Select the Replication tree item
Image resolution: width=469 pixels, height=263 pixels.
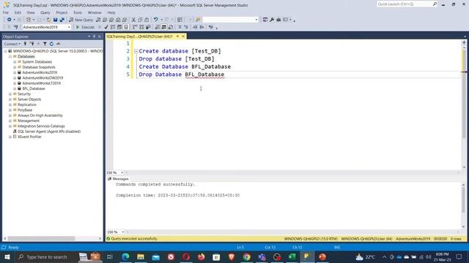point(27,104)
